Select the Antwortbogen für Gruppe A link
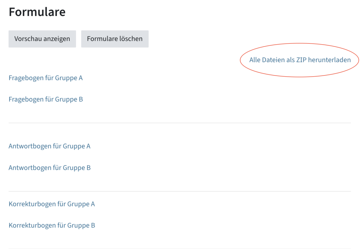 click(x=49, y=146)
